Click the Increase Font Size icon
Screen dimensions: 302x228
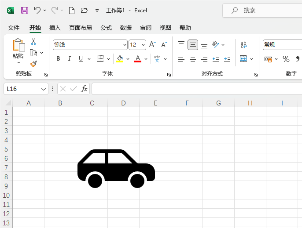click(152, 45)
